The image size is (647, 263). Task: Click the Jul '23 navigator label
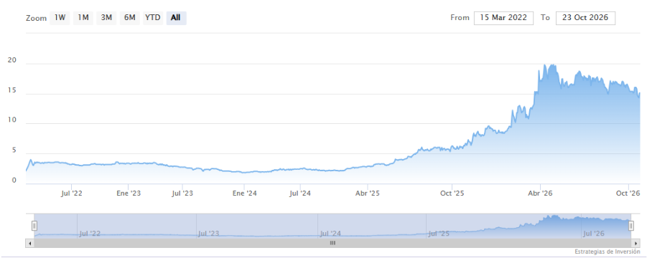click(209, 234)
